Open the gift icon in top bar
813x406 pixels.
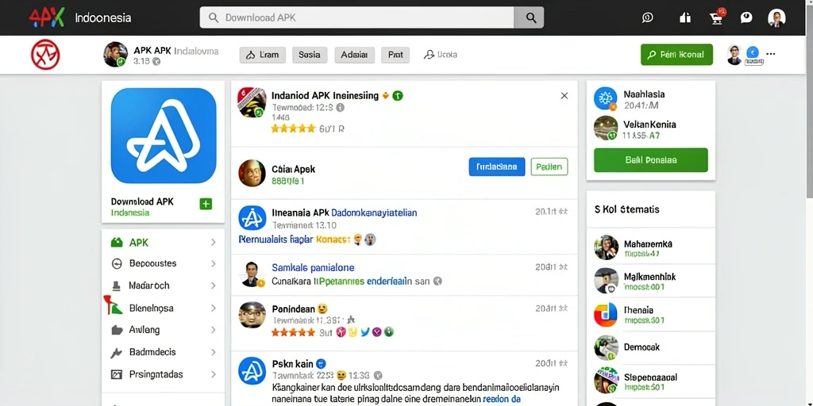click(x=685, y=17)
